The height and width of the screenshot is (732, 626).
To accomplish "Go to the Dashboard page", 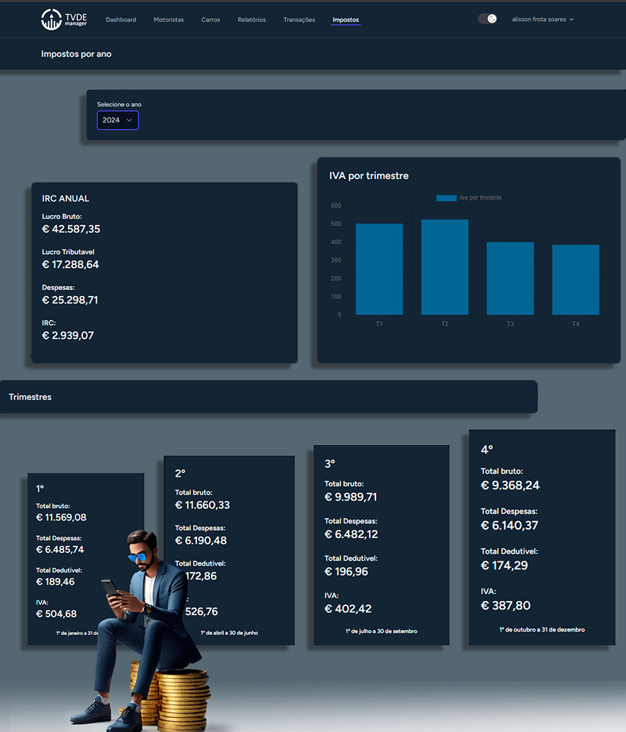I will (121, 20).
